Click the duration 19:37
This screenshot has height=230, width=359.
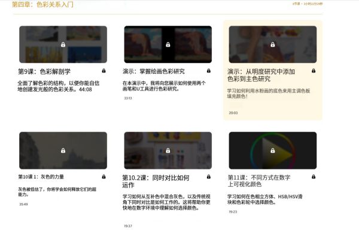click(x=128, y=226)
